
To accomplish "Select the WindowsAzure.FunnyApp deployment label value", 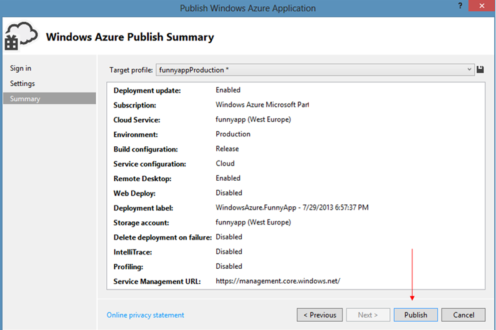I will (x=292, y=207).
